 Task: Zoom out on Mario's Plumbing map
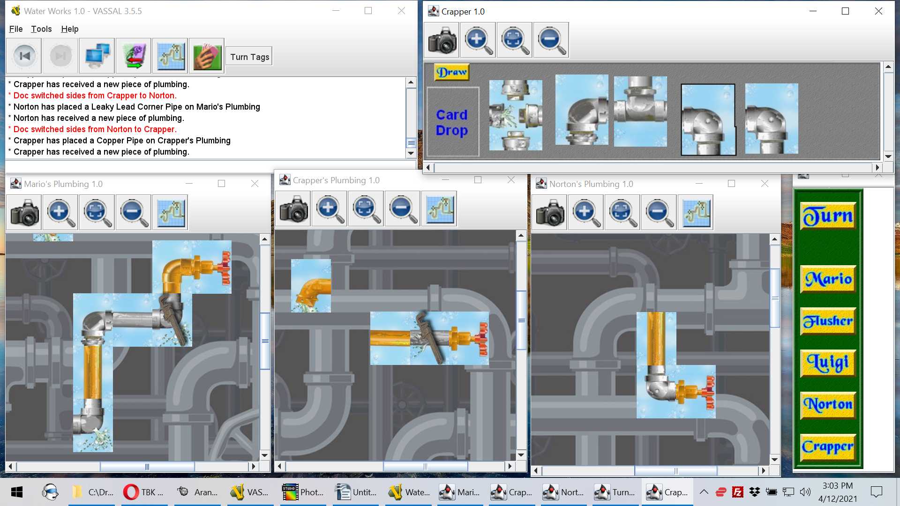click(134, 212)
